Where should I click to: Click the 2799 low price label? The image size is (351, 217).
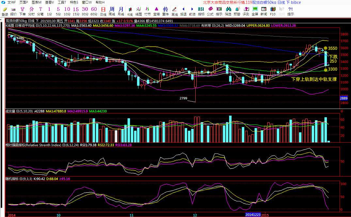tap(183, 98)
